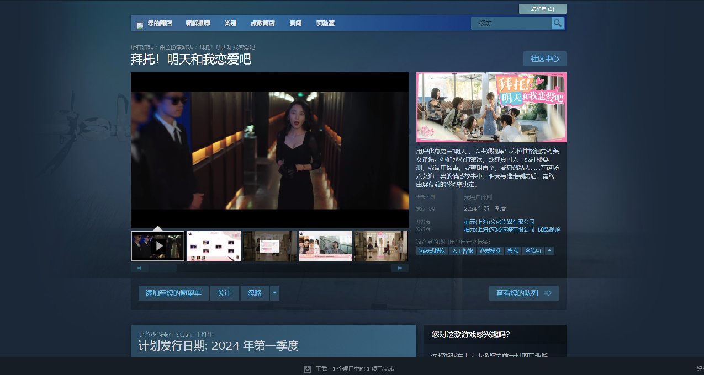The height and width of the screenshot is (375, 704).
Task: Click 角色扮演游戏 breadcrumb link
Action: pyautogui.click(x=176, y=47)
